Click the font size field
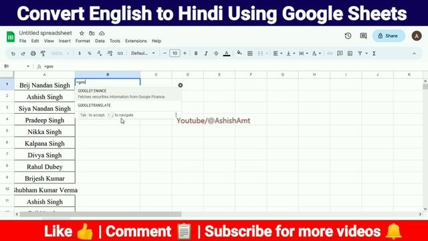The height and width of the screenshot is (241, 428). [x=175, y=54]
